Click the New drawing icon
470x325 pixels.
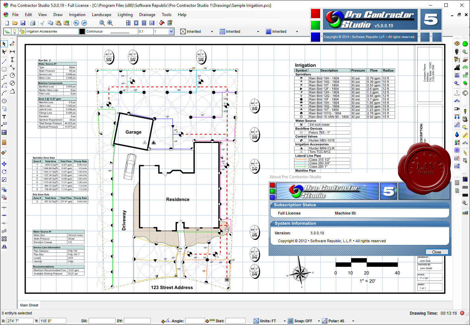[x=7, y=23]
